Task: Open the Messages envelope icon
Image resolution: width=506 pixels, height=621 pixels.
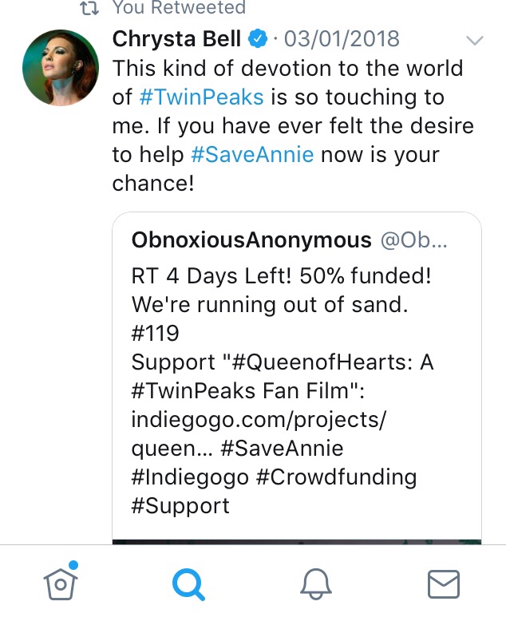Action: (x=443, y=583)
